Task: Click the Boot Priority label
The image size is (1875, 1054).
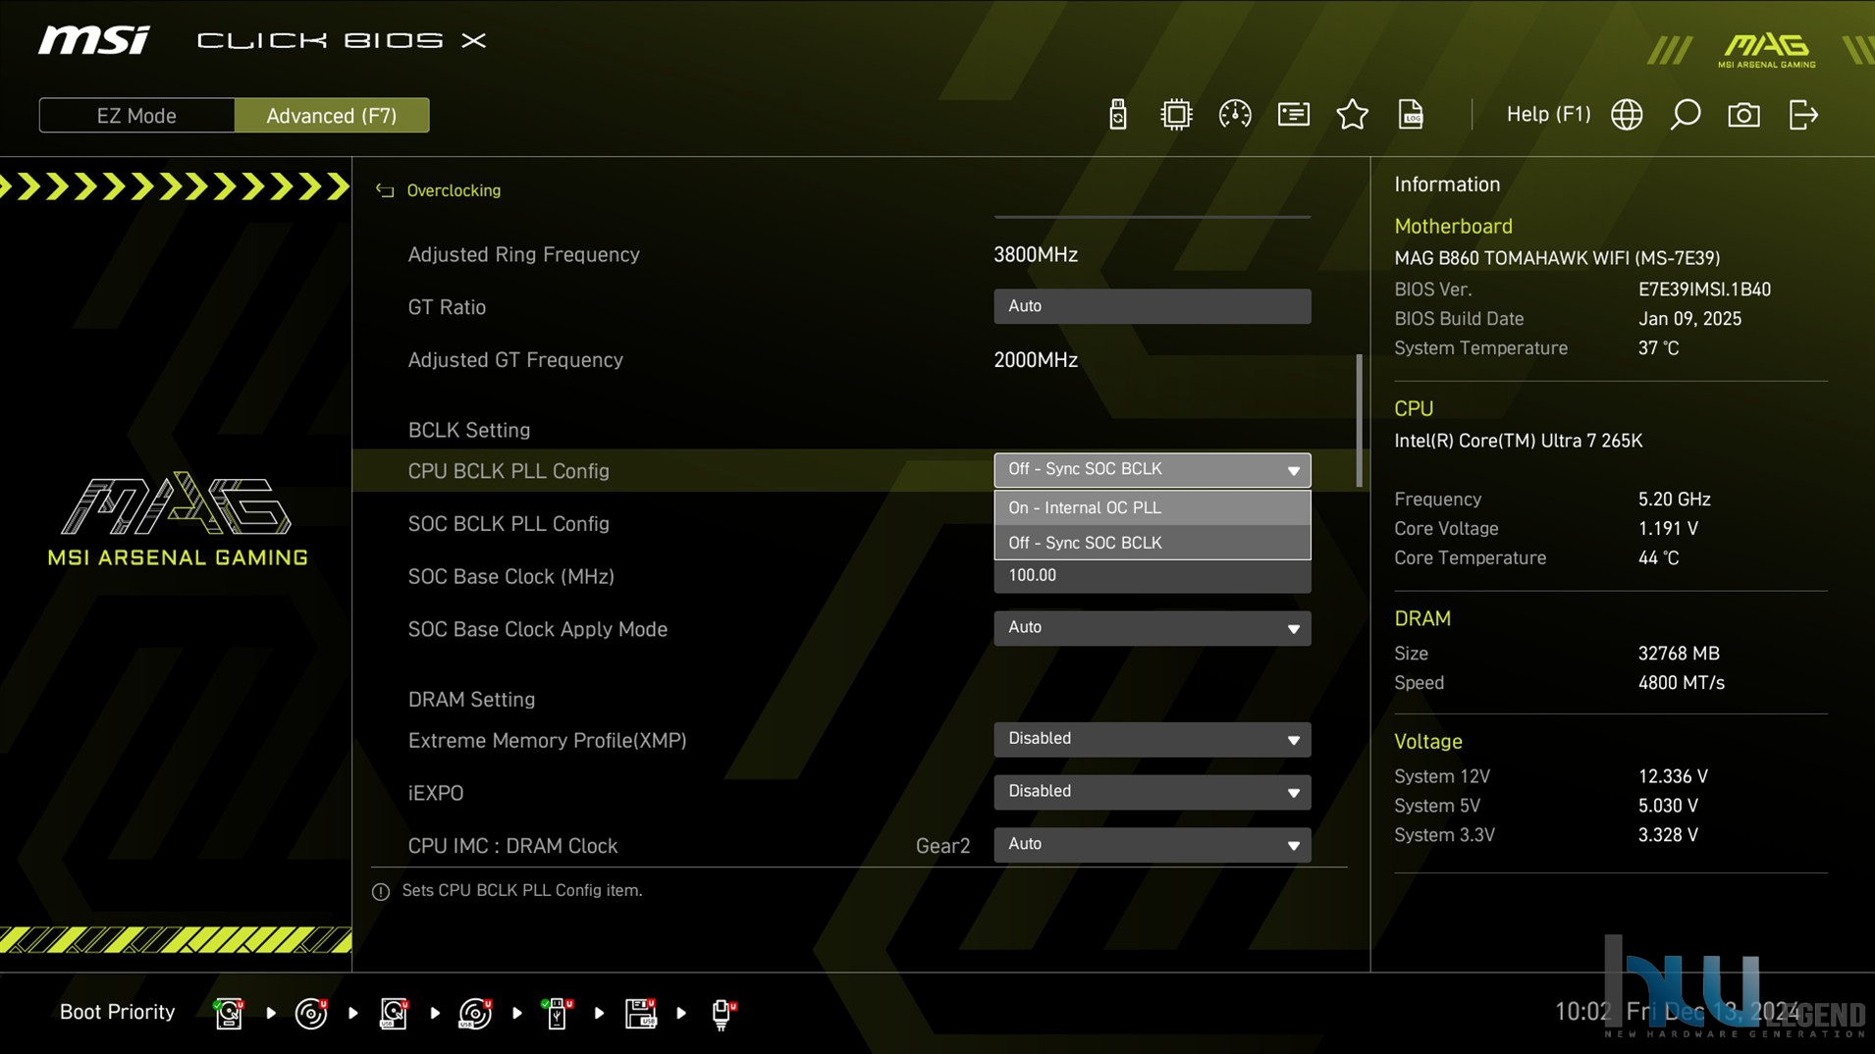Action: click(117, 1012)
